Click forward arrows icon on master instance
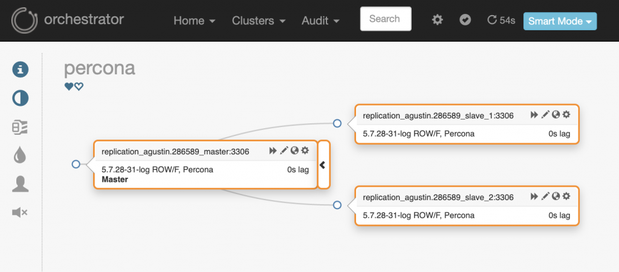This screenshot has width=619, height=272. 273,151
